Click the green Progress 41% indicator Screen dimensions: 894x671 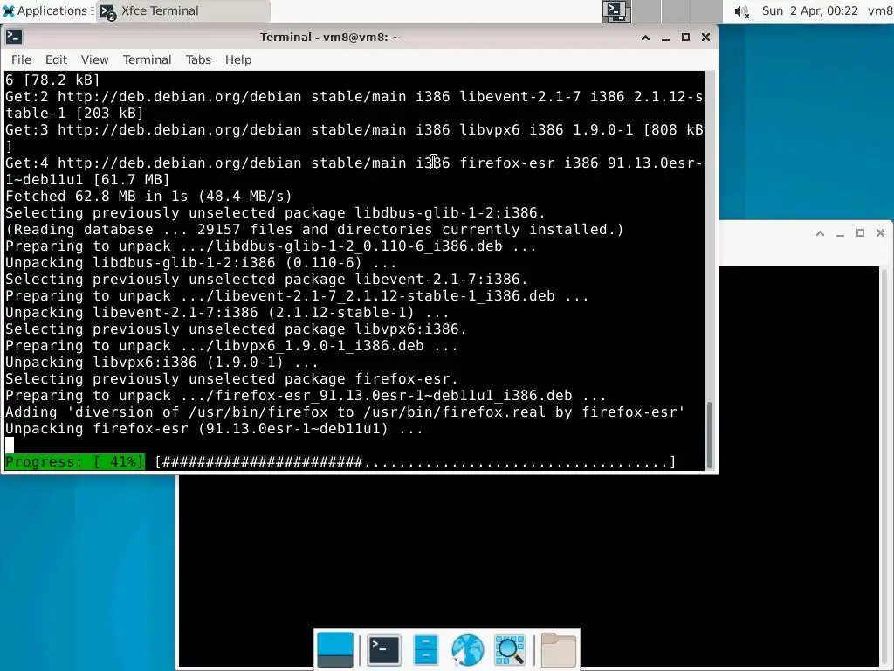tap(75, 461)
